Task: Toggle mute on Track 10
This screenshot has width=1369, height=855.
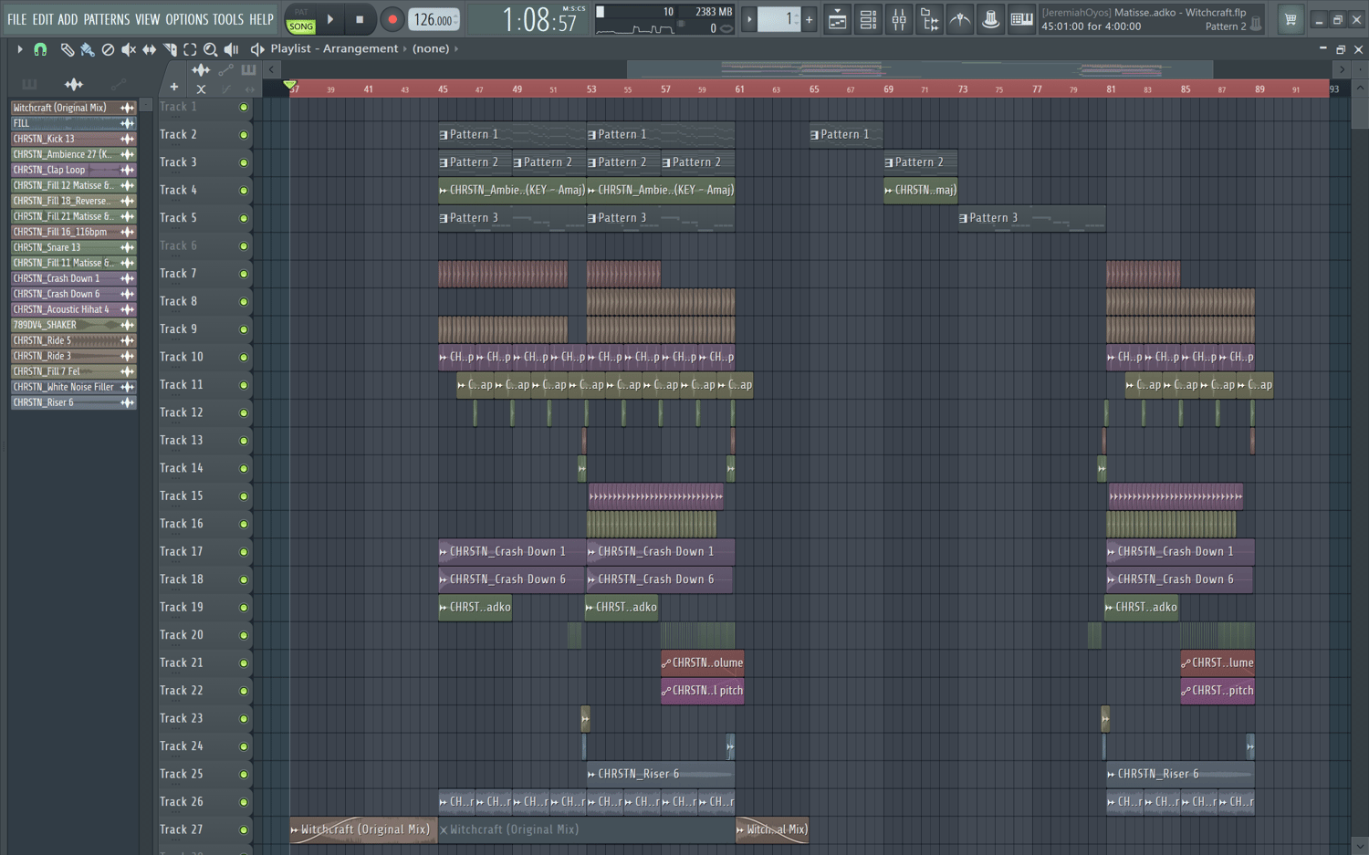Action: tap(244, 358)
